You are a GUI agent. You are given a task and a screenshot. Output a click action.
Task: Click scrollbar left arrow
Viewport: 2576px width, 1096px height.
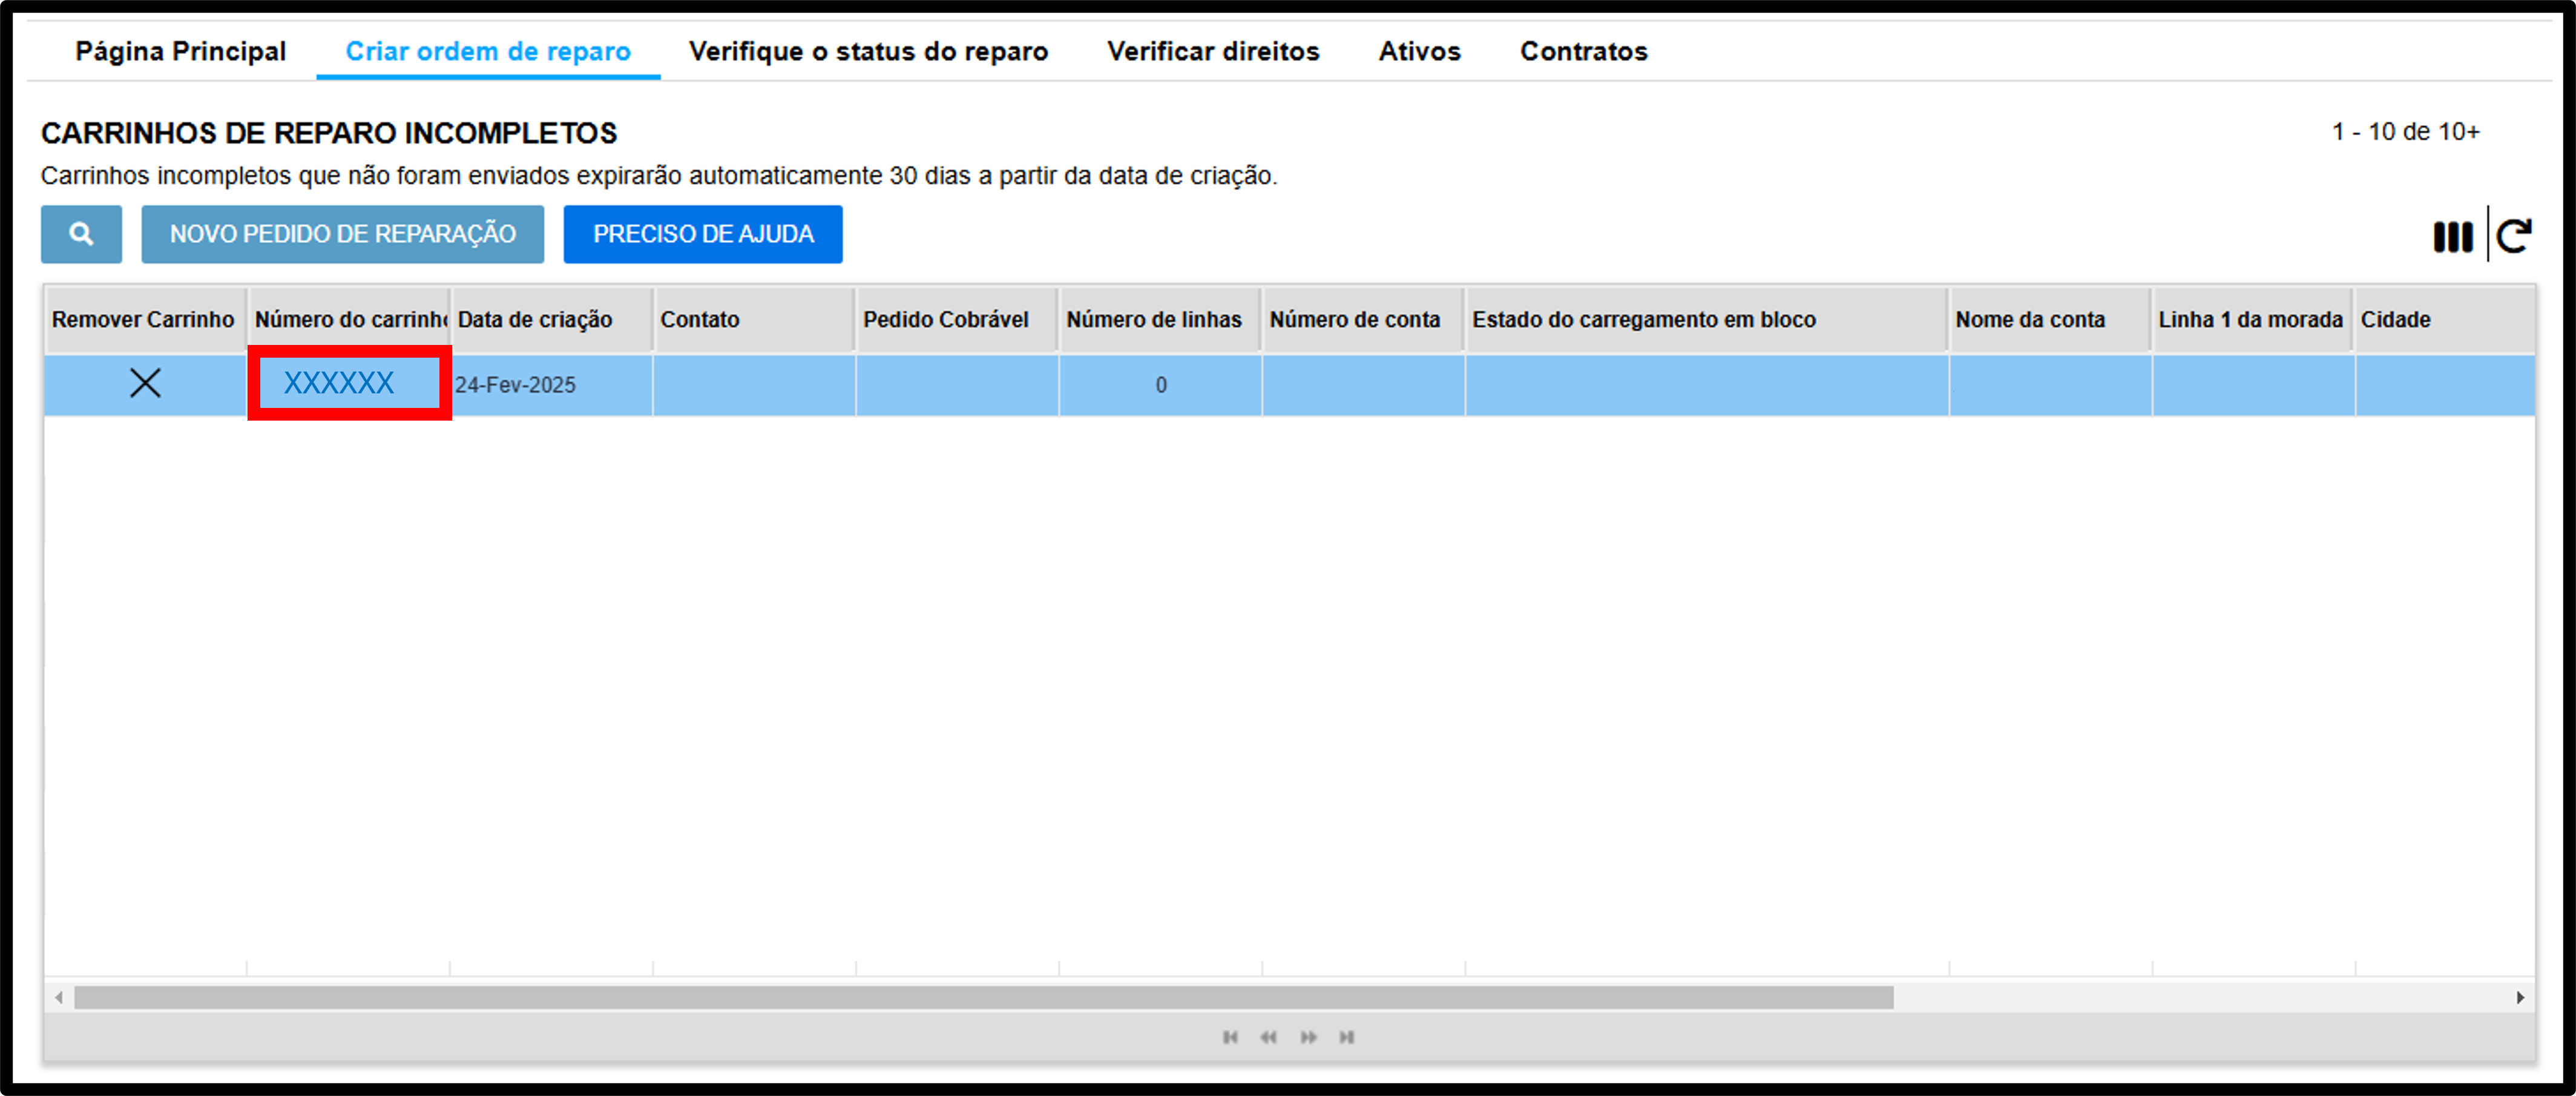[x=59, y=997]
